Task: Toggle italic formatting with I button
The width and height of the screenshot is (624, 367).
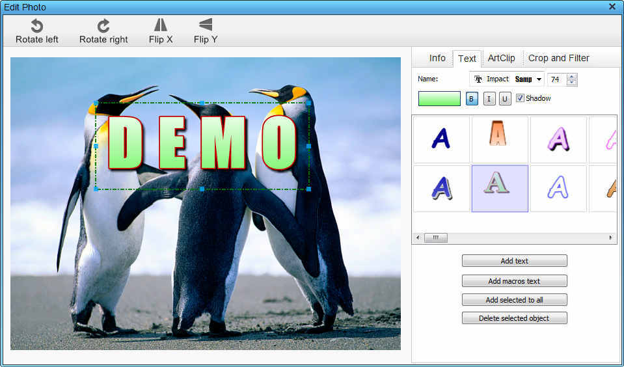Action: coord(489,99)
